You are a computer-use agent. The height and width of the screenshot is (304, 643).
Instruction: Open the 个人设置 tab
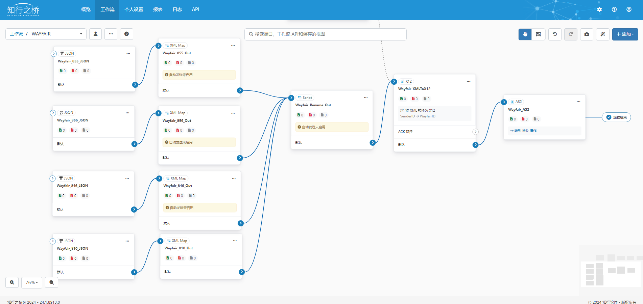click(x=134, y=9)
